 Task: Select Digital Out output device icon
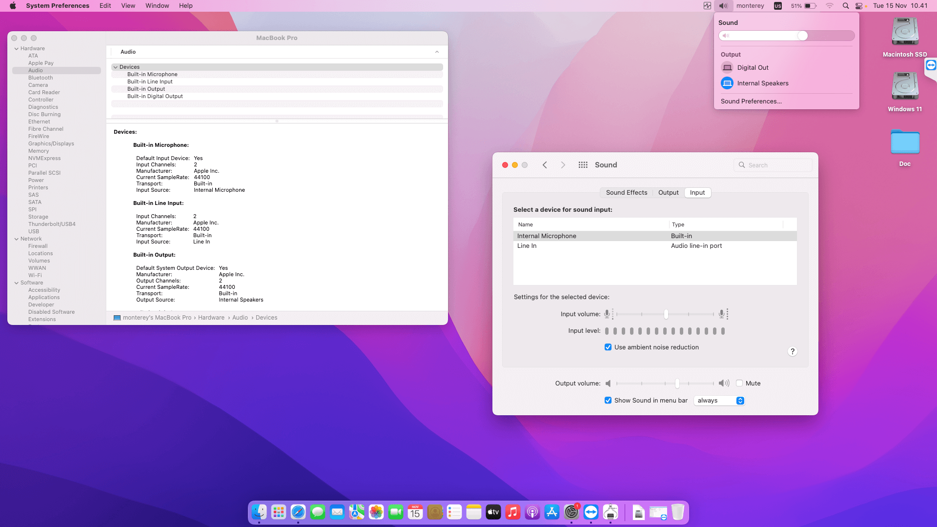[x=727, y=68]
